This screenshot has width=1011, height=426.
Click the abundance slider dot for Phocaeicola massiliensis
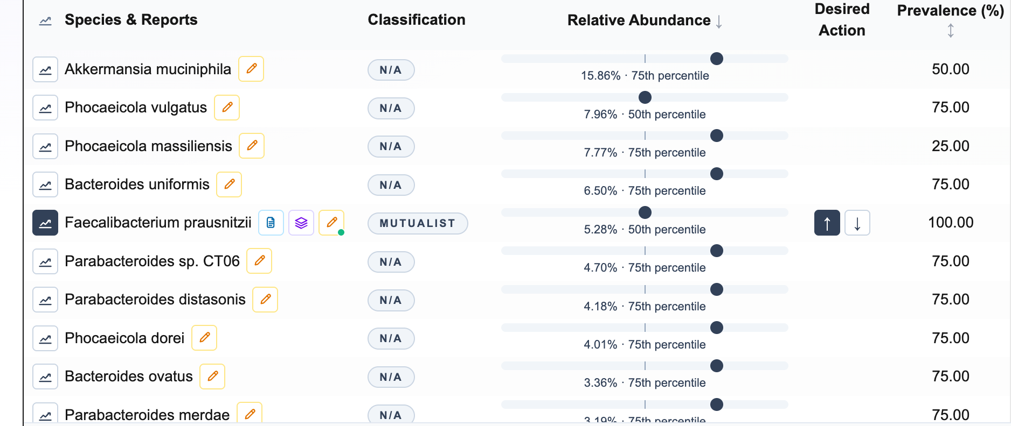(x=717, y=136)
